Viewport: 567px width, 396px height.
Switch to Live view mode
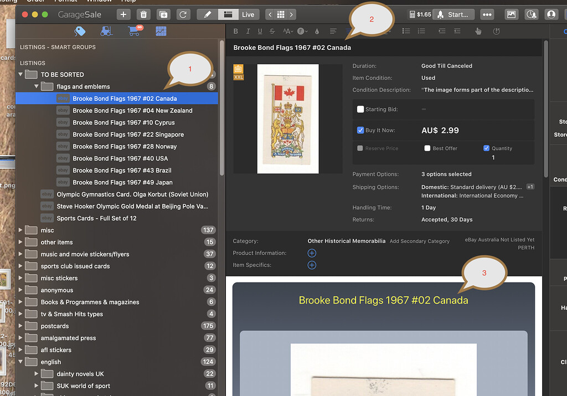coord(248,14)
